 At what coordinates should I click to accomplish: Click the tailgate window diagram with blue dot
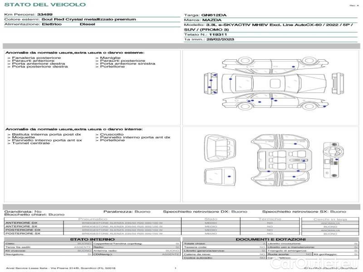pyautogui.click(x=220, y=177)
